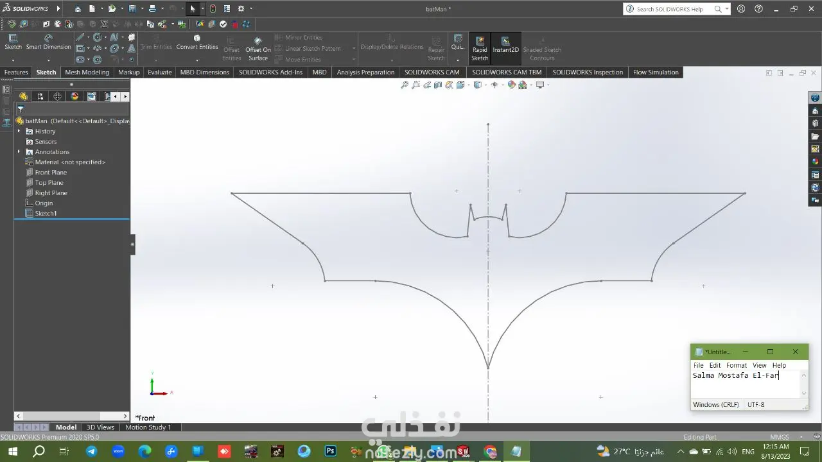Switch to the Evaluate ribbon tab
Viewport: 822px width, 462px height.
tap(159, 72)
